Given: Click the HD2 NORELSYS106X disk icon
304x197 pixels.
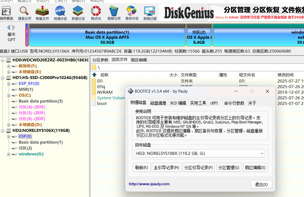Looking at the screenshot, I should click(x=9, y=131).
